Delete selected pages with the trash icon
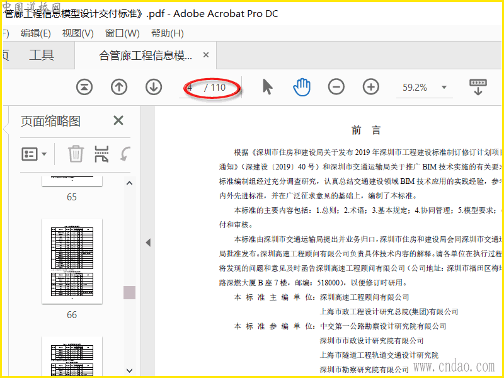The height and width of the screenshot is (378, 504). point(76,154)
